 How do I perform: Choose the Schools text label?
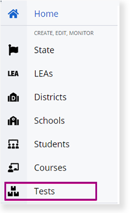(x=50, y=121)
